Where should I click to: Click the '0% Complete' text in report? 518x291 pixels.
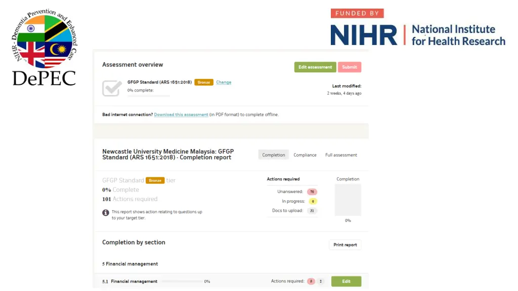120,190
